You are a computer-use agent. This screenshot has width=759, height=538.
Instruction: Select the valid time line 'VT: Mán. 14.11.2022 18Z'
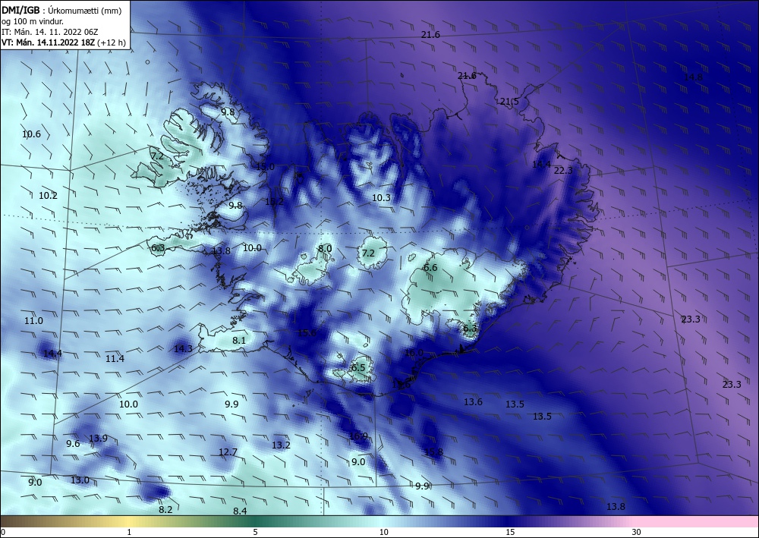click(49, 42)
